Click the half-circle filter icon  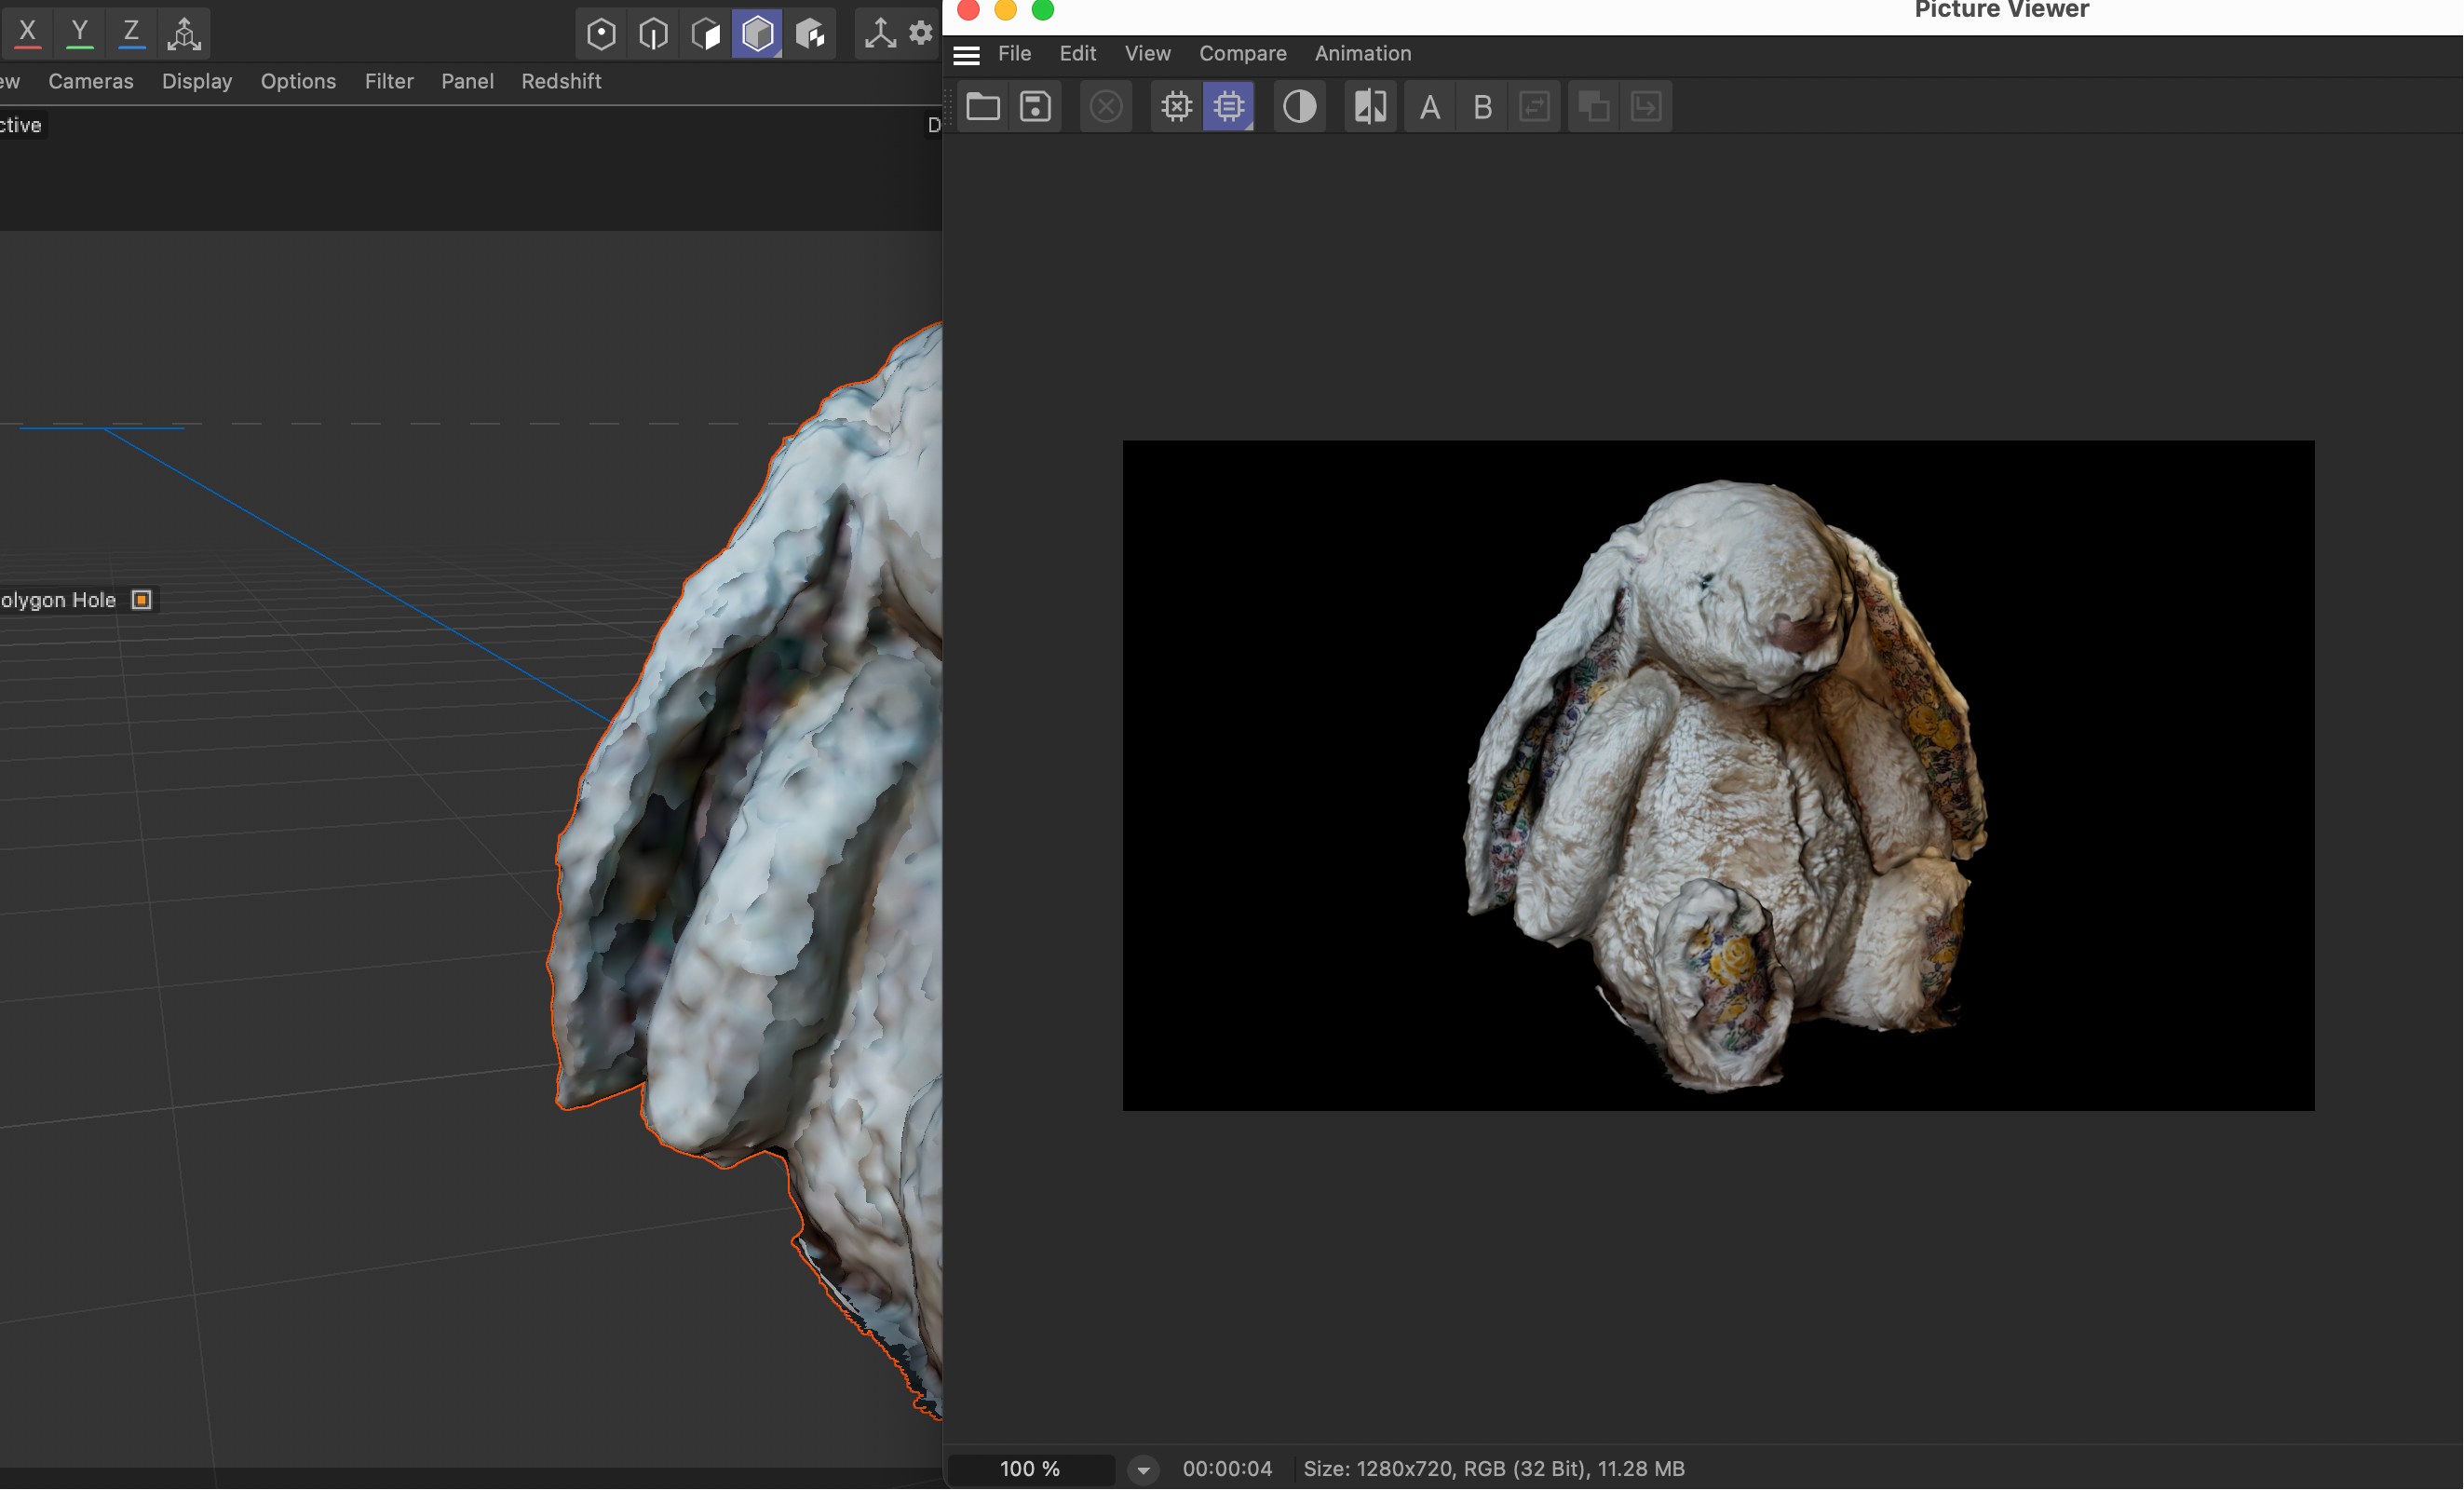1299,106
